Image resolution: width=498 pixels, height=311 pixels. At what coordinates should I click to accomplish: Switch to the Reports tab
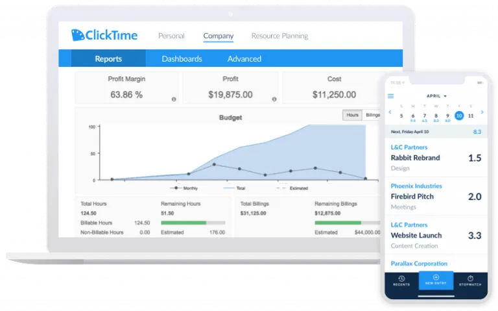click(x=108, y=58)
